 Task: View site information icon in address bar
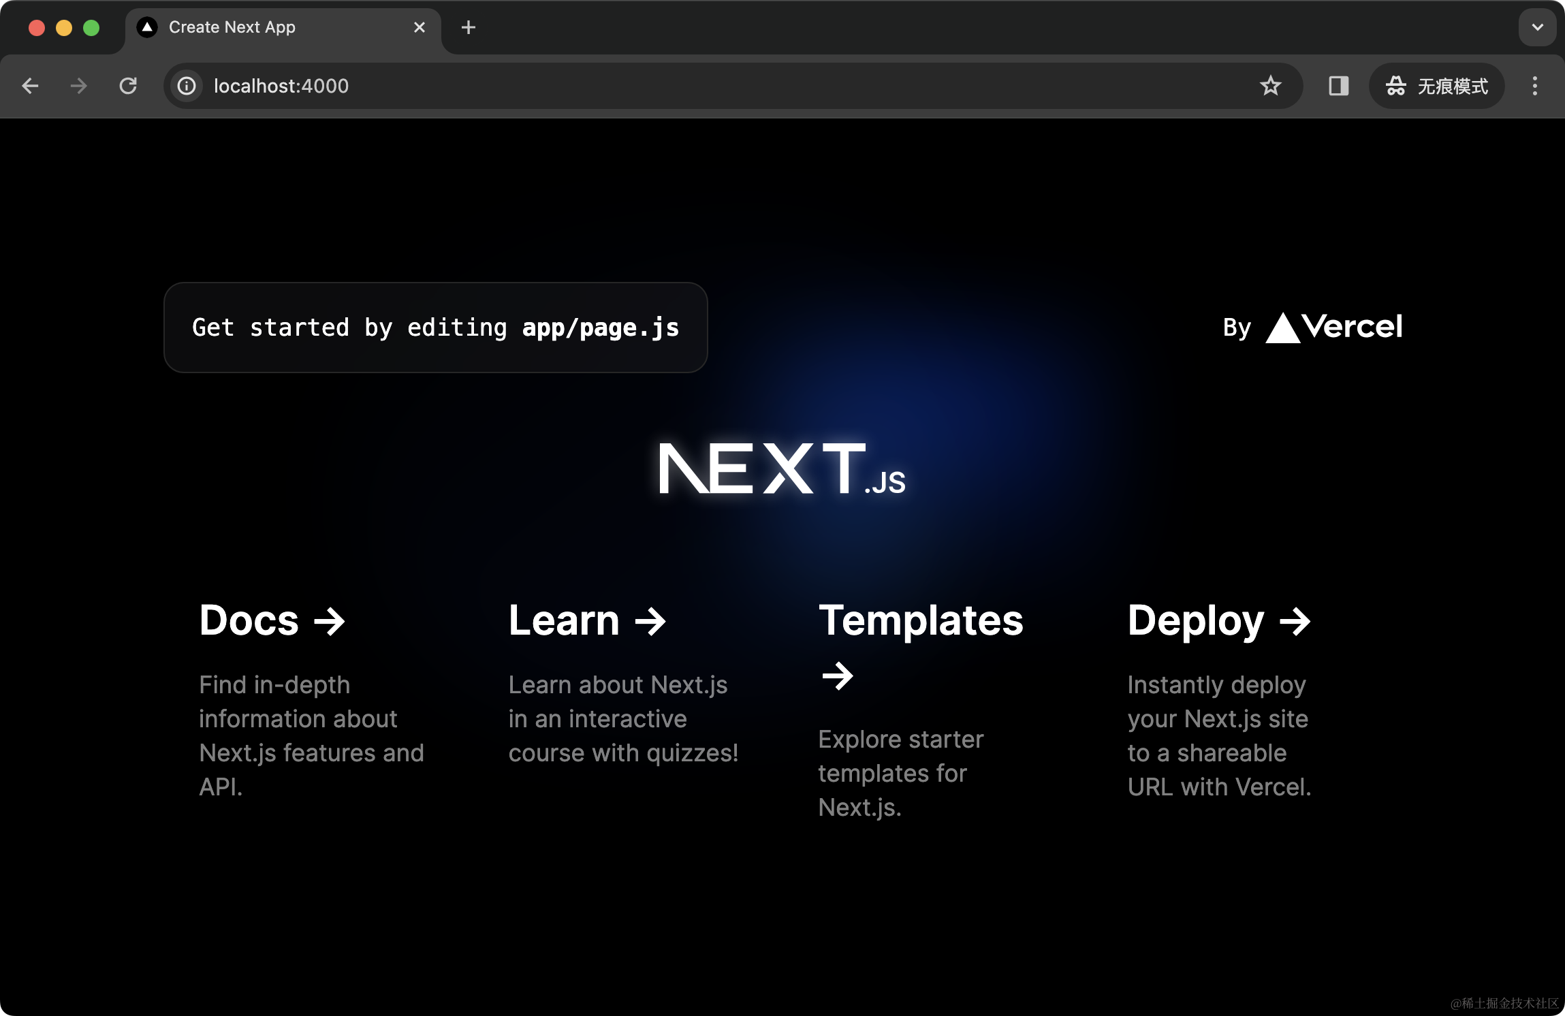pyautogui.click(x=187, y=86)
